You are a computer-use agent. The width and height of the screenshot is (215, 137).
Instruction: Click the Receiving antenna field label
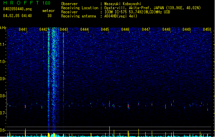pyautogui.click(x=79, y=16)
